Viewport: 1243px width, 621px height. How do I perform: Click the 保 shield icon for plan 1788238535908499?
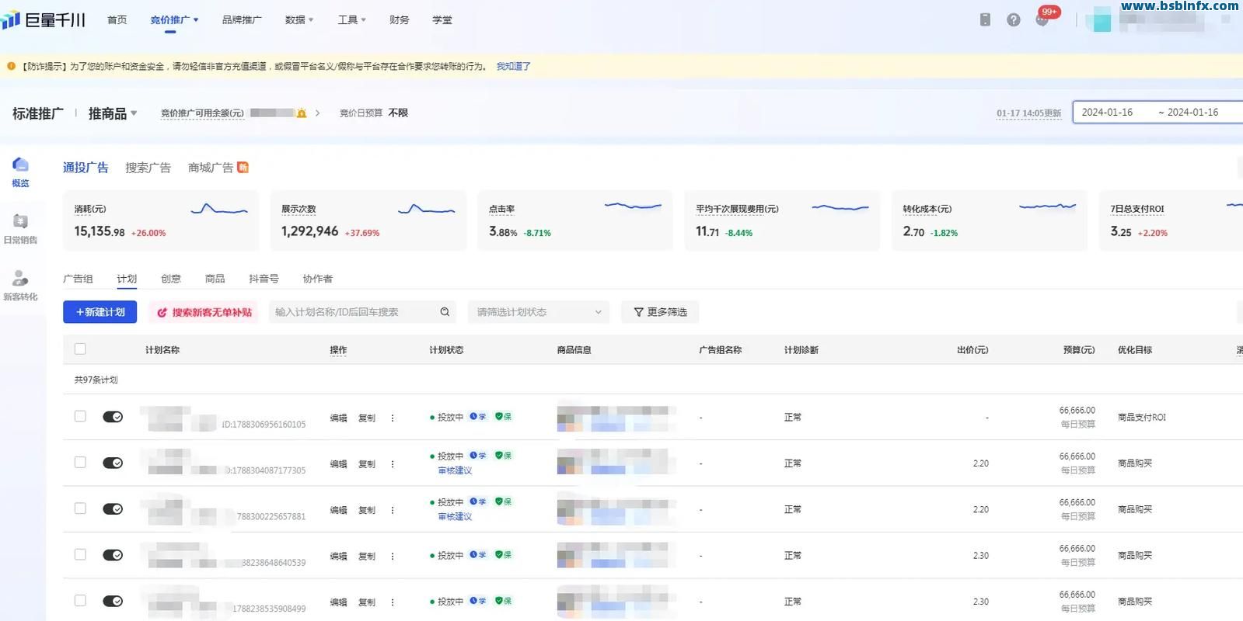coord(504,601)
